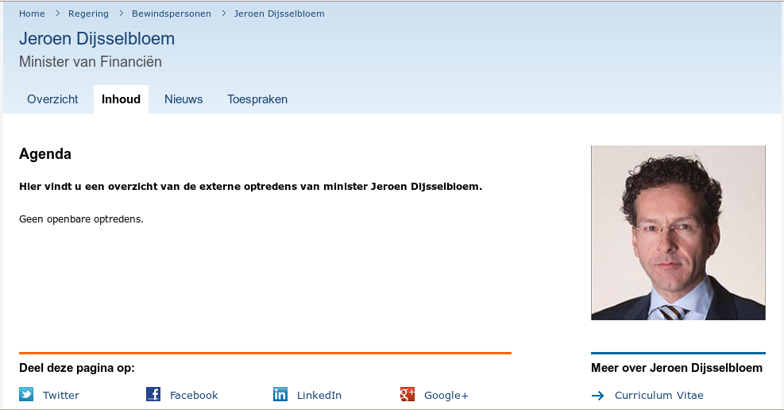The image size is (784, 410).
Task: Click the arrow icon beside Curriculum Vitae
Action: pyautogui.click(x=598, y=396)
